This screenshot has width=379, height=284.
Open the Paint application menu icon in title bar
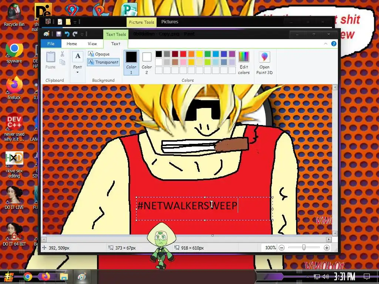point(46,34)
